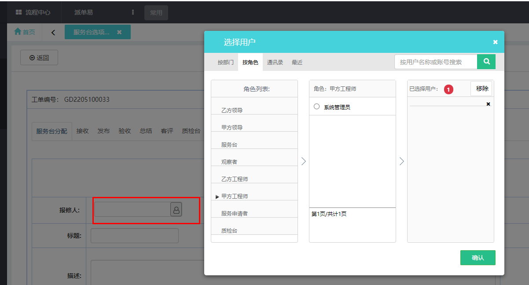Open the 质检台 workflow tab
529x285 pixels.
(191, 131)
